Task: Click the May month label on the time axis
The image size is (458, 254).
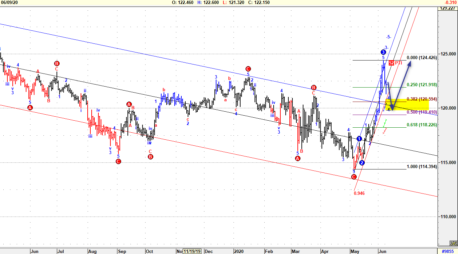Action: [x=355, y=251]
